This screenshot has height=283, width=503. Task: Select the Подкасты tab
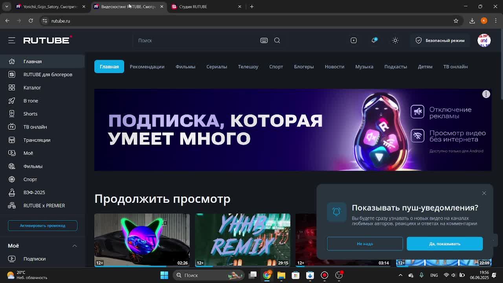click(x=396, y=66)
